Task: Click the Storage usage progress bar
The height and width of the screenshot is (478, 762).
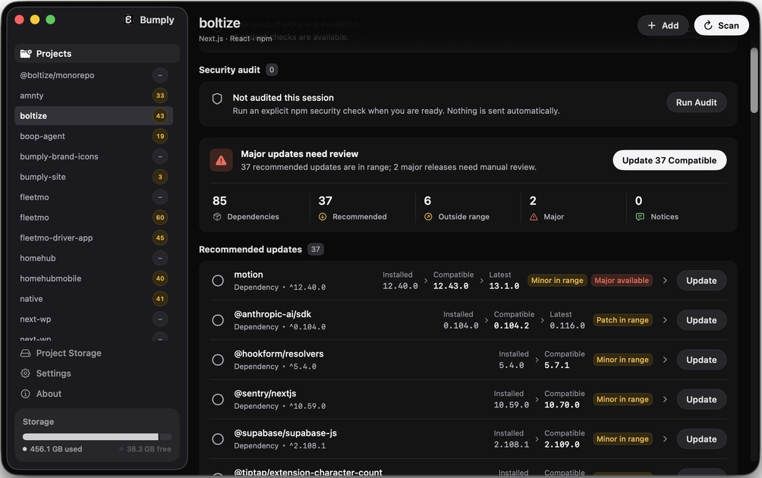Action: click(97, 437)
